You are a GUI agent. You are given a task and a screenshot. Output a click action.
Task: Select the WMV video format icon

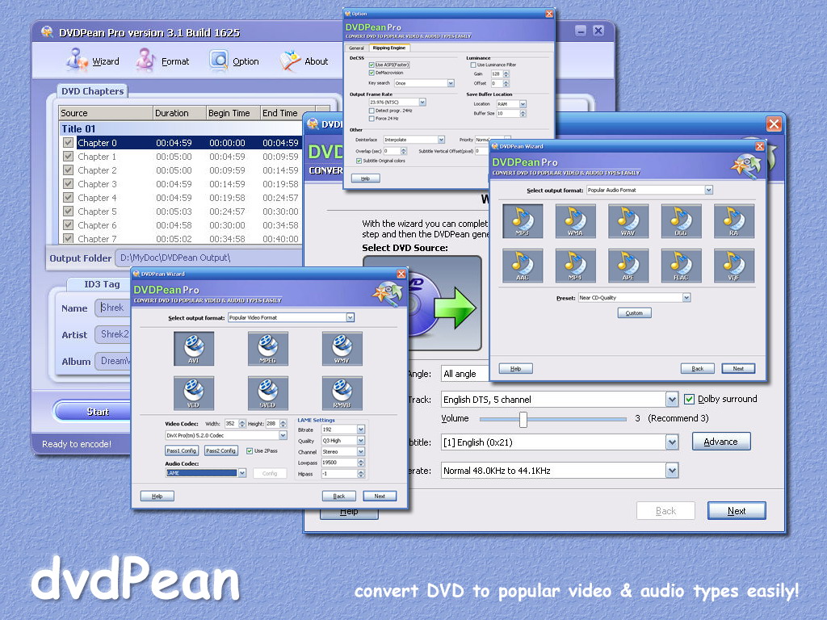pyautogui.click(x=342, y=349)
